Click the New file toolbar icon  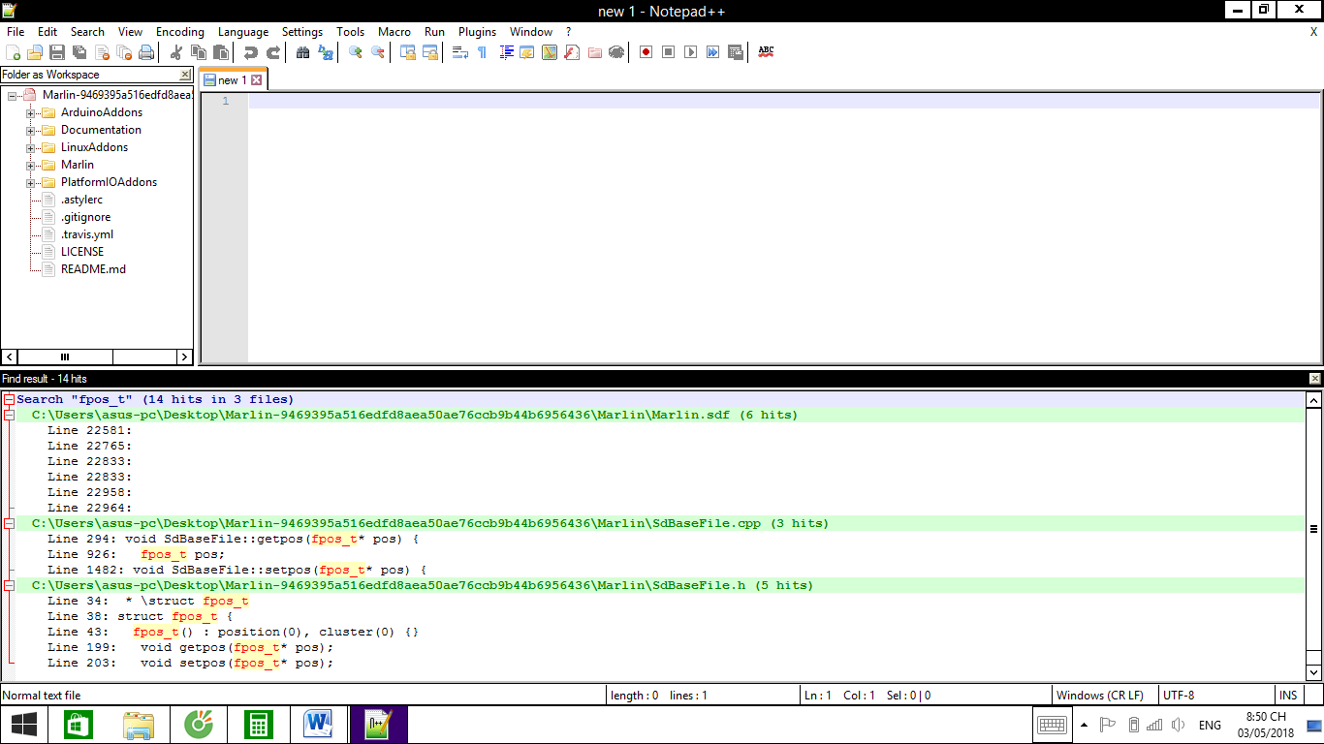tap(13, 52)
